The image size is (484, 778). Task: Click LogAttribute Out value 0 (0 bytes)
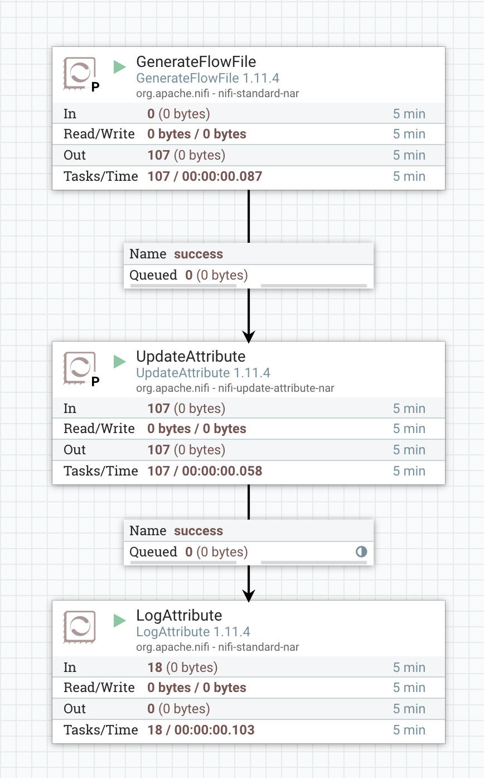[x=178, y=709]
